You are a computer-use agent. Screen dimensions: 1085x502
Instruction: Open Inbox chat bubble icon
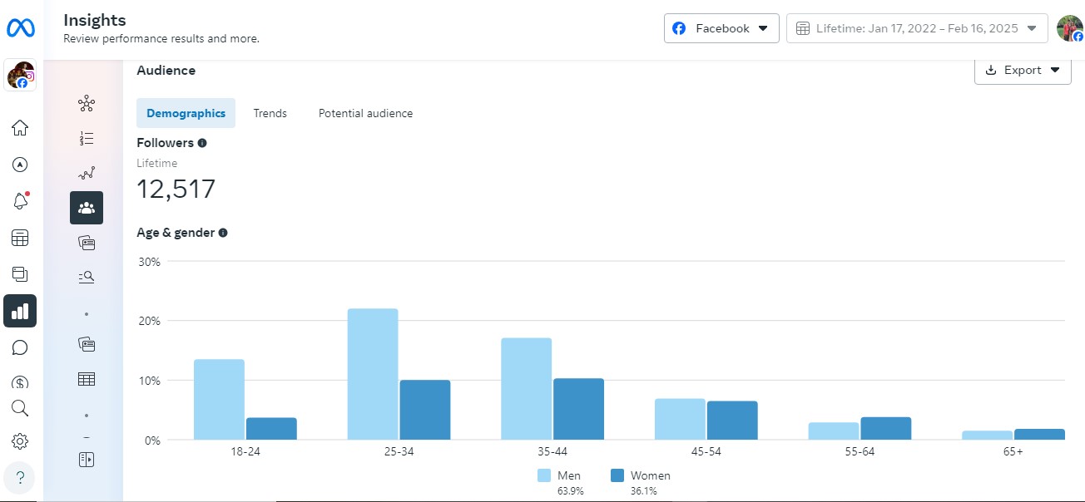(x=20, y=347)
